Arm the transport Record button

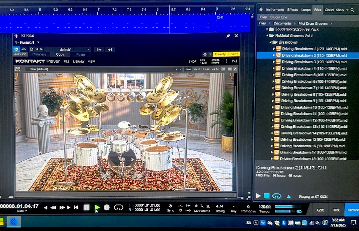point(107,208)
